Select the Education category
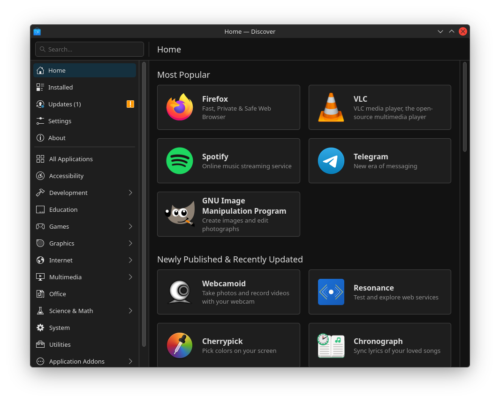The width and height of the screenshot is (500, 403). (84, 209)
